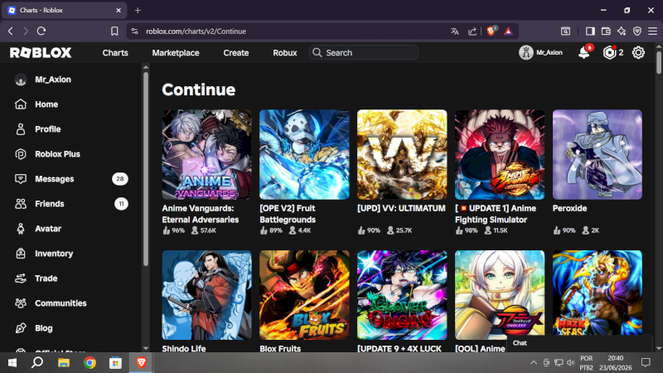663x373 pixels.
Task: Open the notifications bell
Action: 584,53
